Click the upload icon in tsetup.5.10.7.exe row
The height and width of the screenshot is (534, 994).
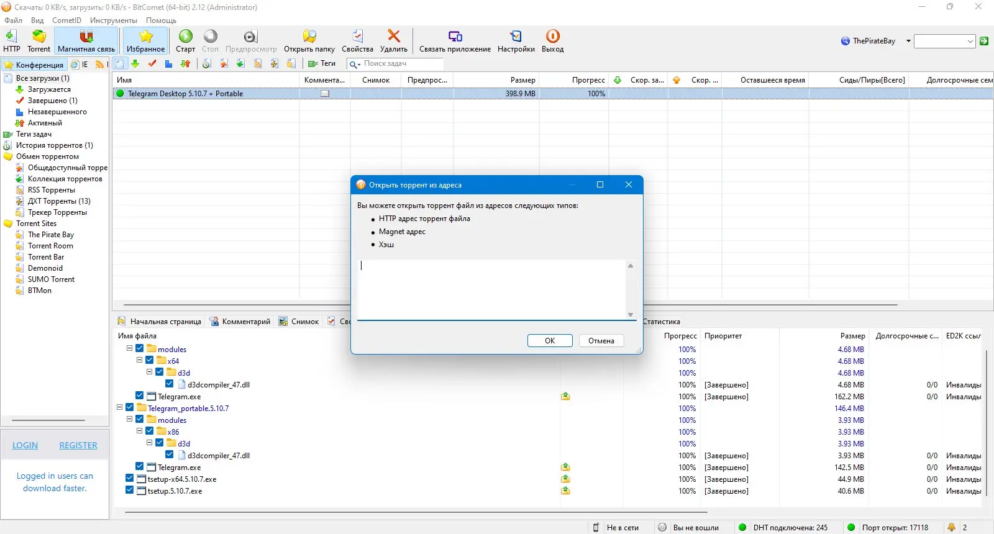point(565,491)
